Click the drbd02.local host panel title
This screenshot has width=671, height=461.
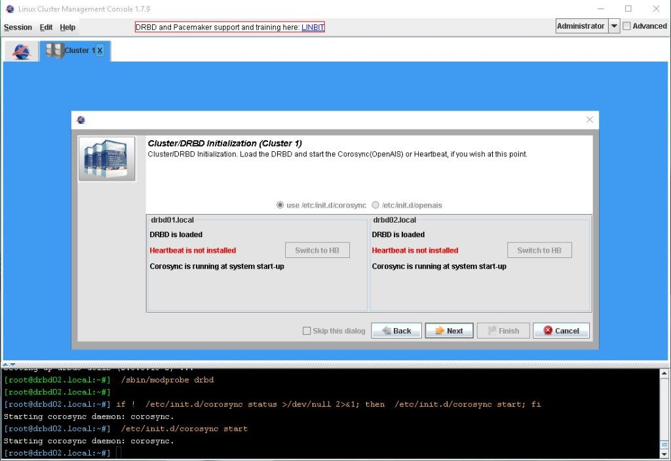click(x=394, y=220)
